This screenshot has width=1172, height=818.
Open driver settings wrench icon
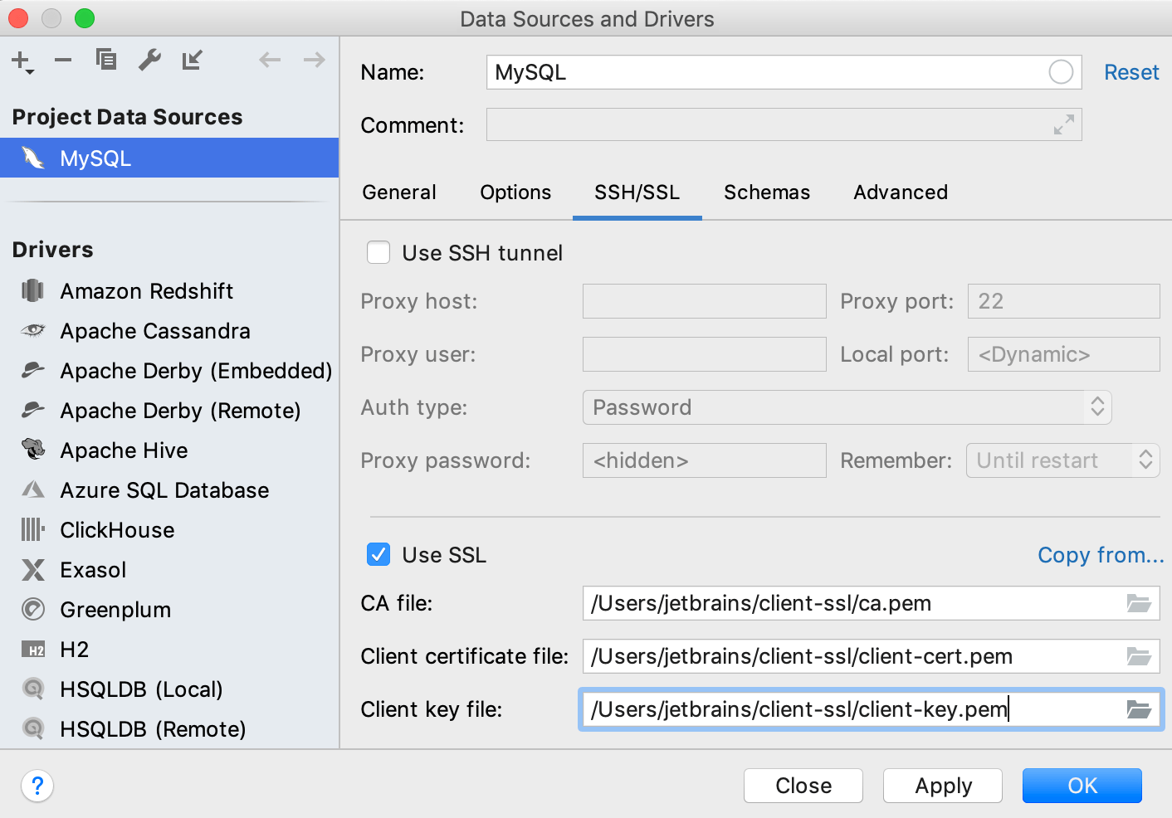[x=149, y=60]
